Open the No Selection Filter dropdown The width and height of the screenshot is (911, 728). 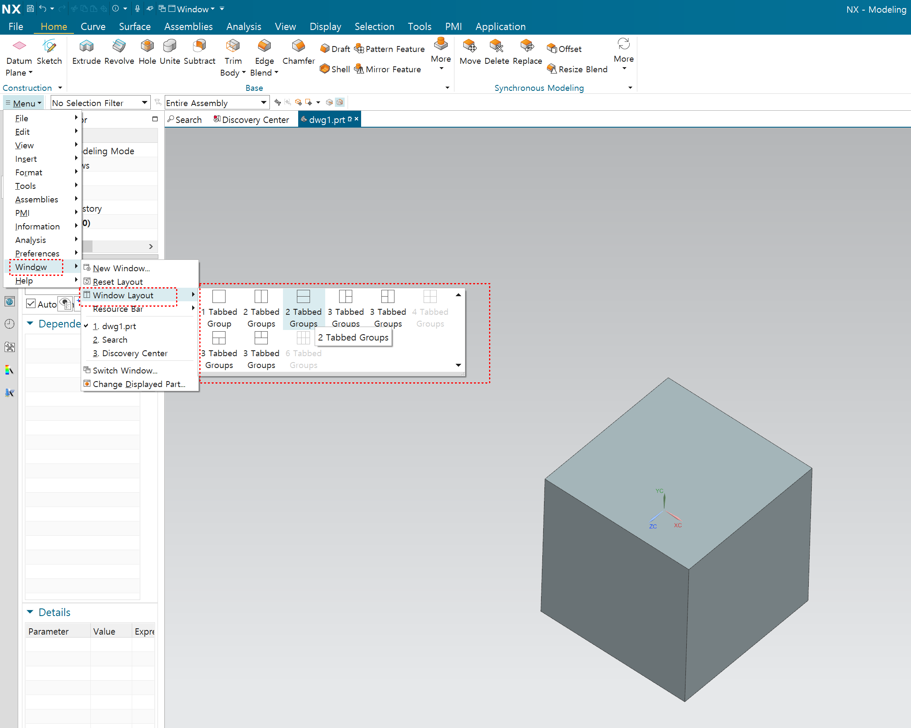(100, 103)
